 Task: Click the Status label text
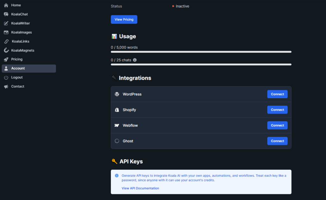(117, 6)
